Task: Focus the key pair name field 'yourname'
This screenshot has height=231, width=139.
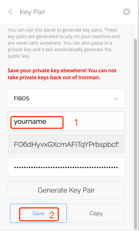Action: 66,121
